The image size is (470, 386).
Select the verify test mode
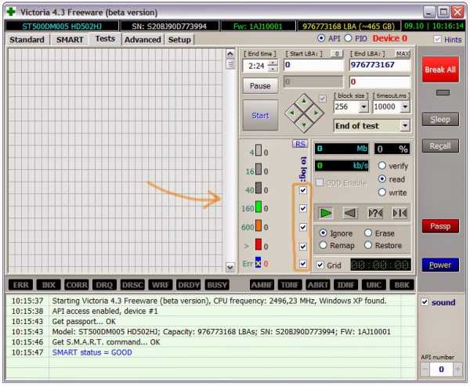pos(382,165)
